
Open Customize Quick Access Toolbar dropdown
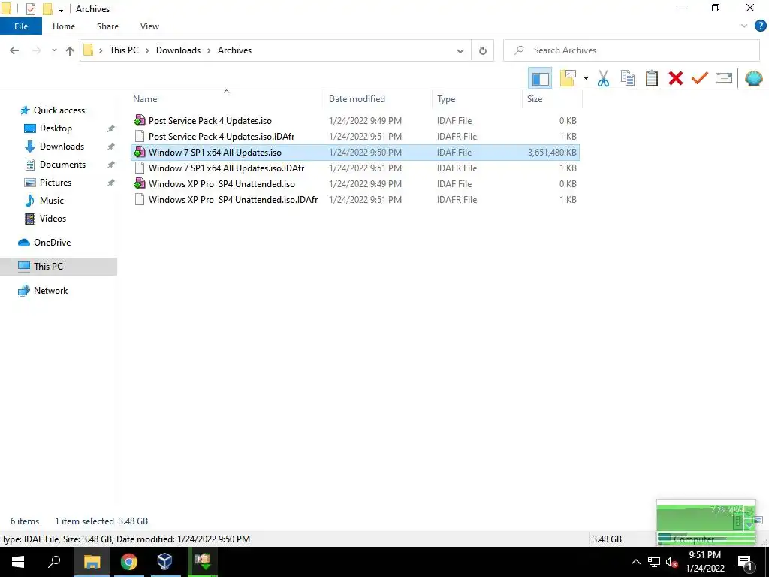pos(62,9)
